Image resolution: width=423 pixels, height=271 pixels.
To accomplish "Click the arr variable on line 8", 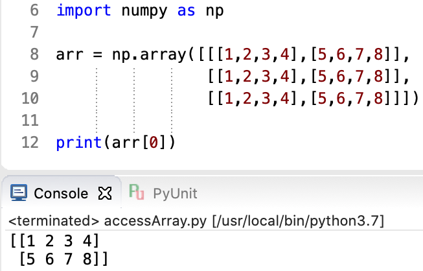I will tap(67, 54).
